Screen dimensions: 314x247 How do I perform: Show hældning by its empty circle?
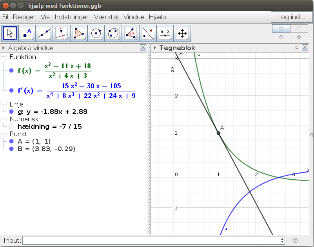(11, 126)
